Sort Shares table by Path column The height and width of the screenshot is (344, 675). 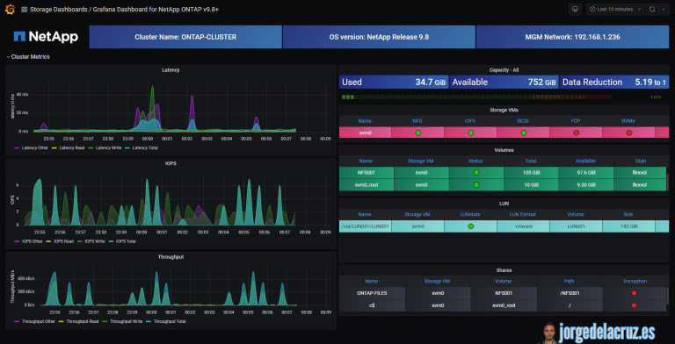click(570, 281)
